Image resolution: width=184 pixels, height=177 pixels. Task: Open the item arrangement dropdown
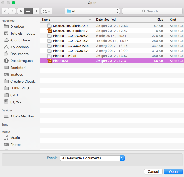47,11
